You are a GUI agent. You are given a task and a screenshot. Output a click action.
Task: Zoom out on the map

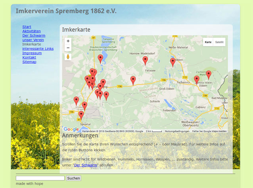pyautogui.click(x=68, y=48)
